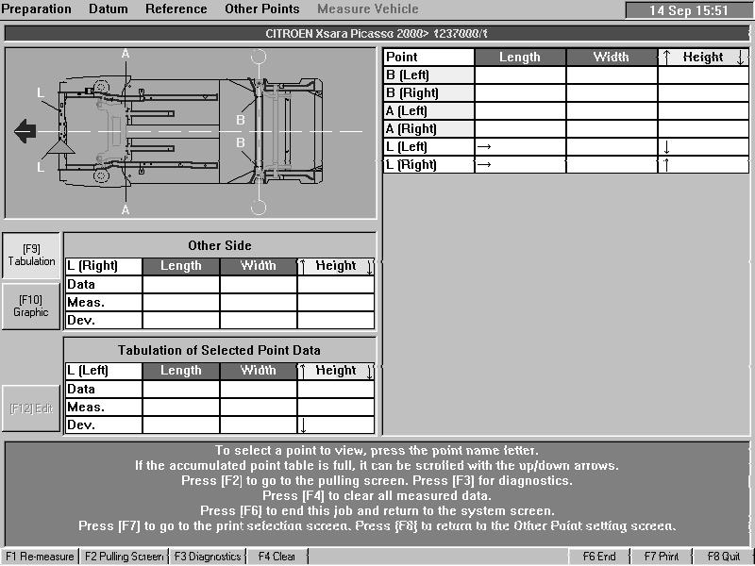Screen dimensions: 755x566
Task: Open the Datum menu
Action: click(x=109, y=9)
